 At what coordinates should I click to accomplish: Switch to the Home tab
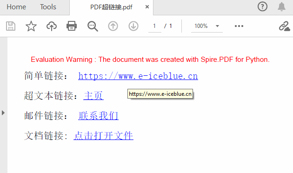tap(16, 7)
